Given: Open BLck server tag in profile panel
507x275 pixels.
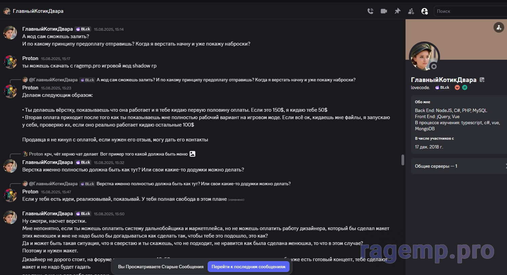Looking at the screenshot, I should click(442, 87).
